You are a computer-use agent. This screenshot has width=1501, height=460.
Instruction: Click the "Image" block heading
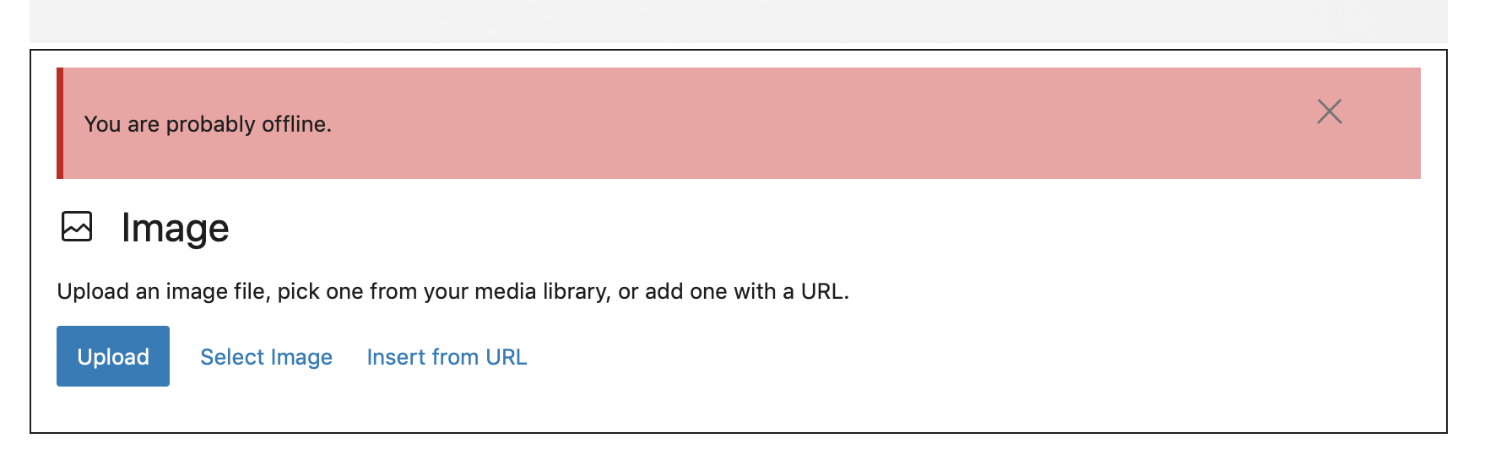pyautogui.click(x=175, y=228)
